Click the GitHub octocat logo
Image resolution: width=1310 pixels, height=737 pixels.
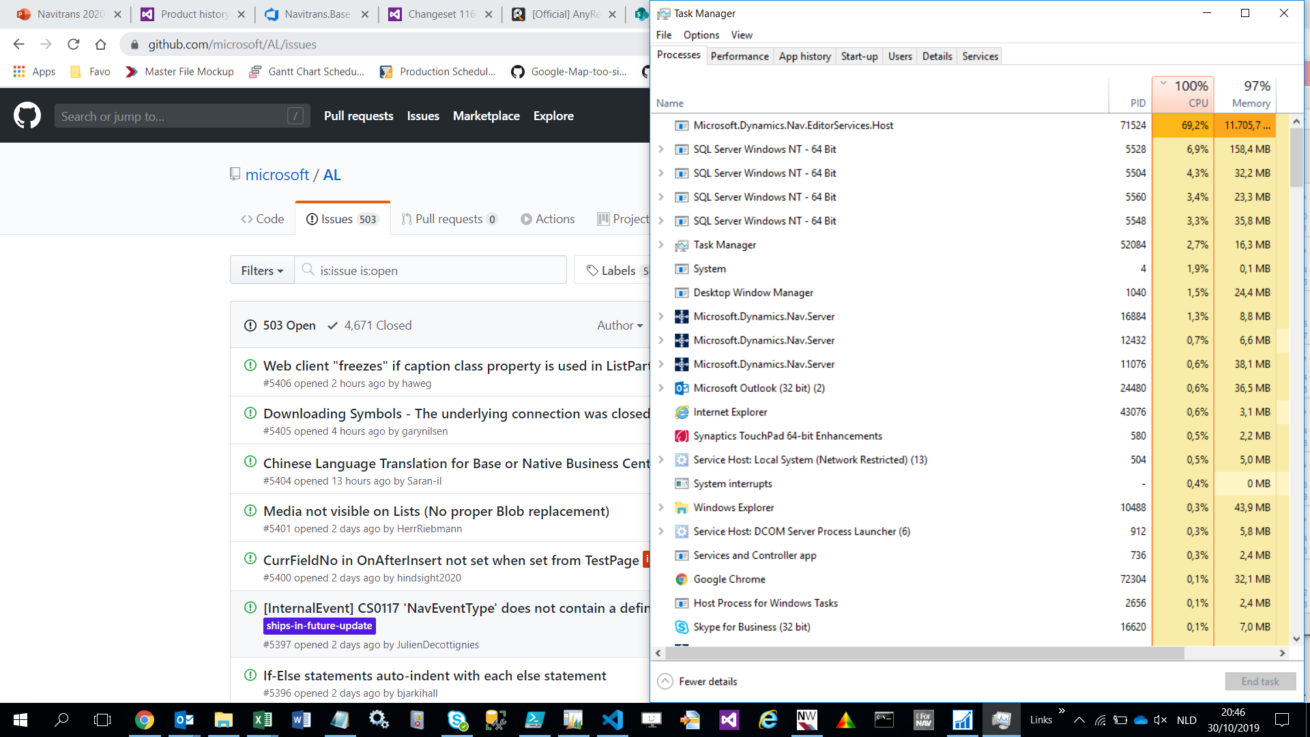coord(27,116)
